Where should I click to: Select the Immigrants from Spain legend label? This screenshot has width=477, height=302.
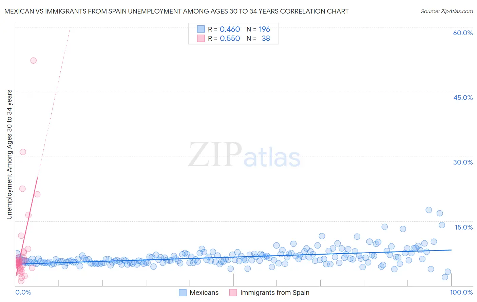(275, 293)
